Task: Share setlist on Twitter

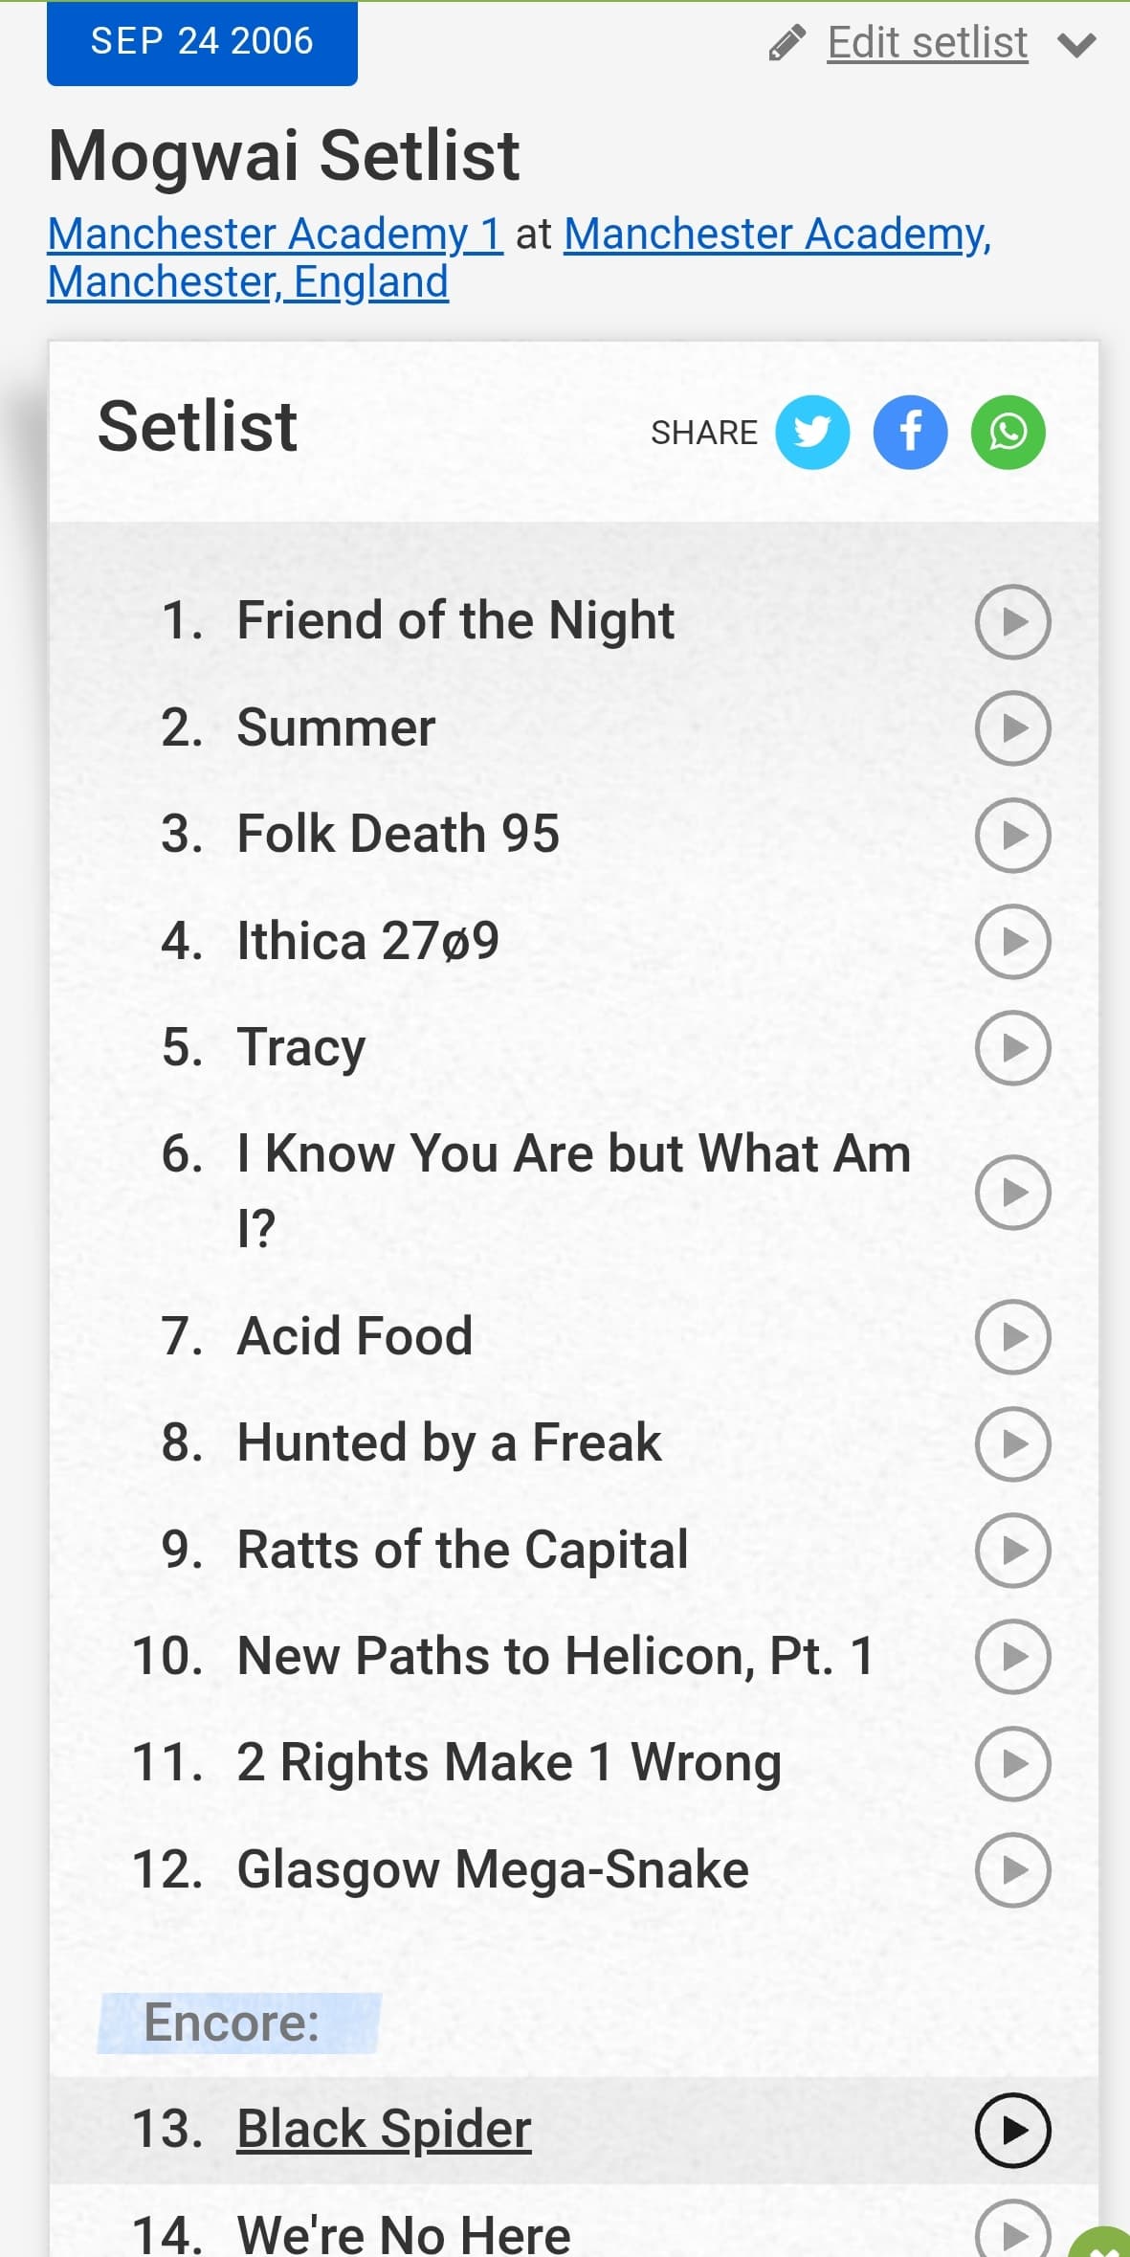Action: pos(812,433)
